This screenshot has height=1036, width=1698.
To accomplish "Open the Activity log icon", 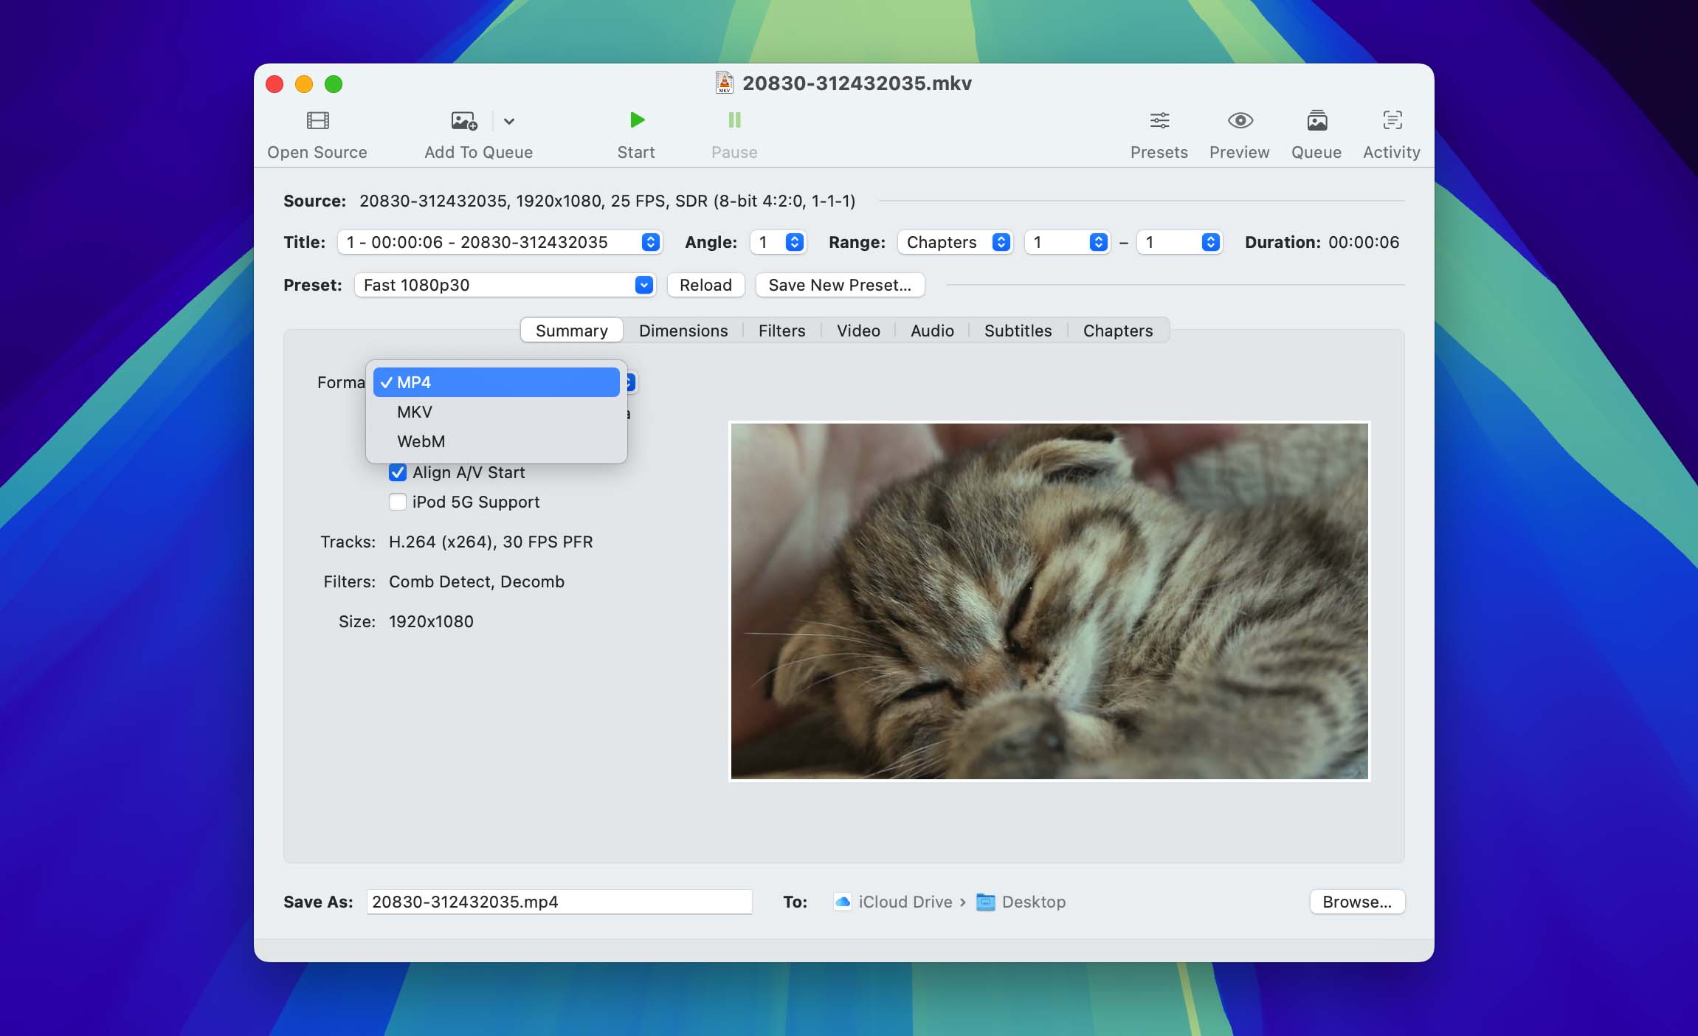I will click(x=1391, y=120).
